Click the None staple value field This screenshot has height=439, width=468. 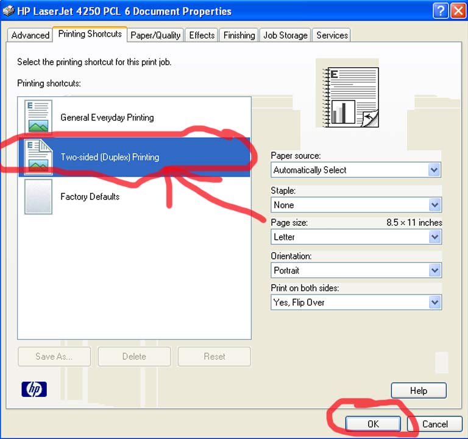(356, 205)
